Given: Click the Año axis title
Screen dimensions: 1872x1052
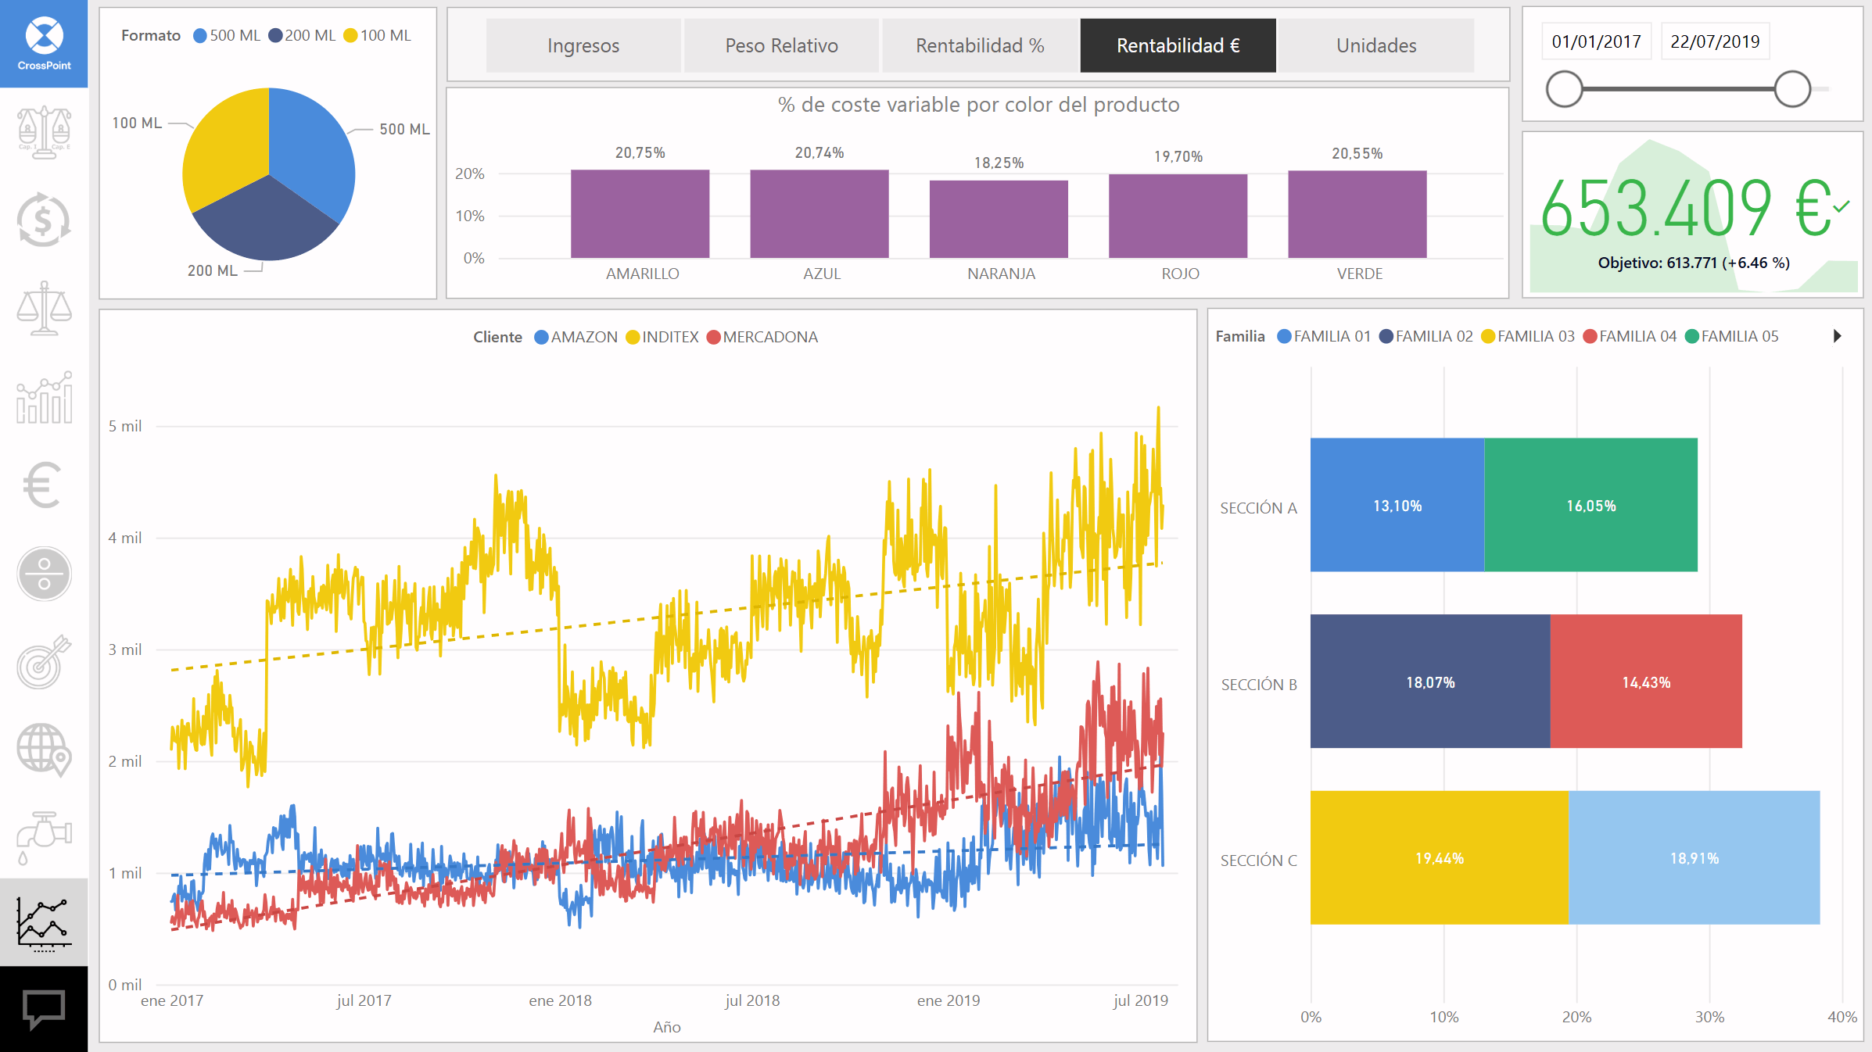Looking at the screenshot, I should tap(667, 1027).
